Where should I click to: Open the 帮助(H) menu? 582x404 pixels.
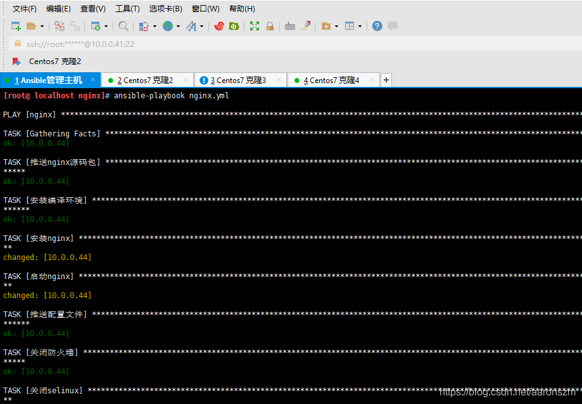(x=242, y=8)
